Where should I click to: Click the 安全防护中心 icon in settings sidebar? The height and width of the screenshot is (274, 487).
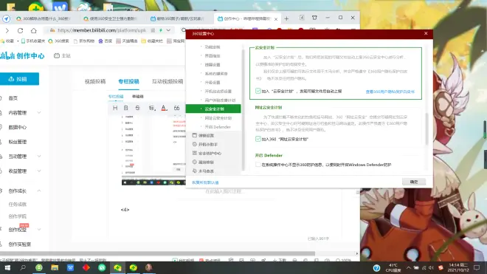pyautogui.click(x=194, y=153)
